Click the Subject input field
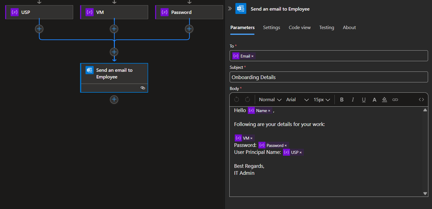Image resolution: width=432 pixels, height=209 pixels. point(328,77)
